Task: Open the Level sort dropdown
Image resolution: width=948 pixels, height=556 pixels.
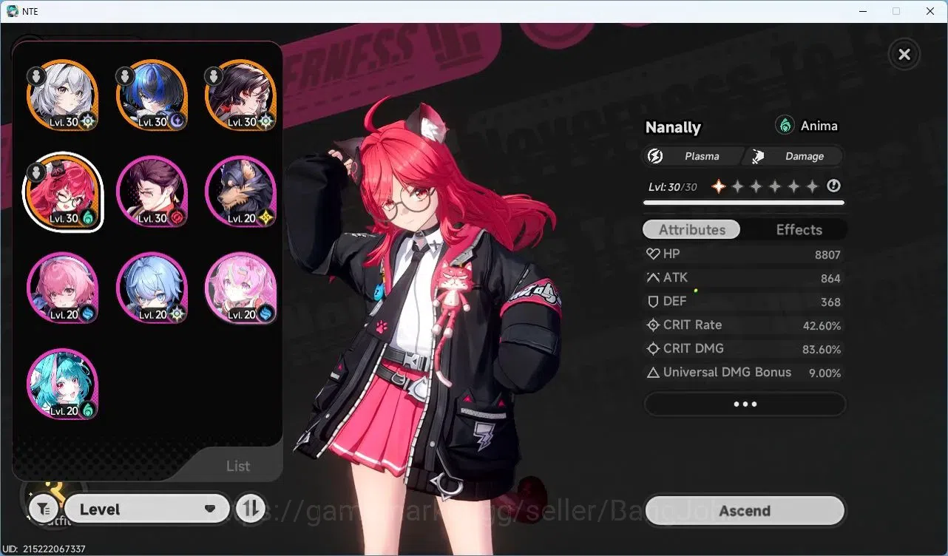Action: pos(147,509)
